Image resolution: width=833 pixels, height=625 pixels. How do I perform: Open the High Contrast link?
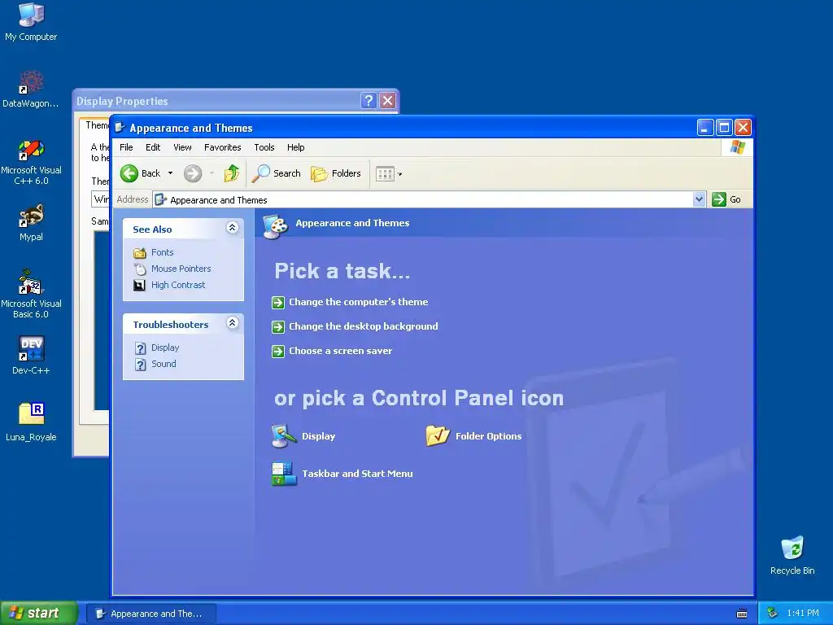click(x=178, y=285)
